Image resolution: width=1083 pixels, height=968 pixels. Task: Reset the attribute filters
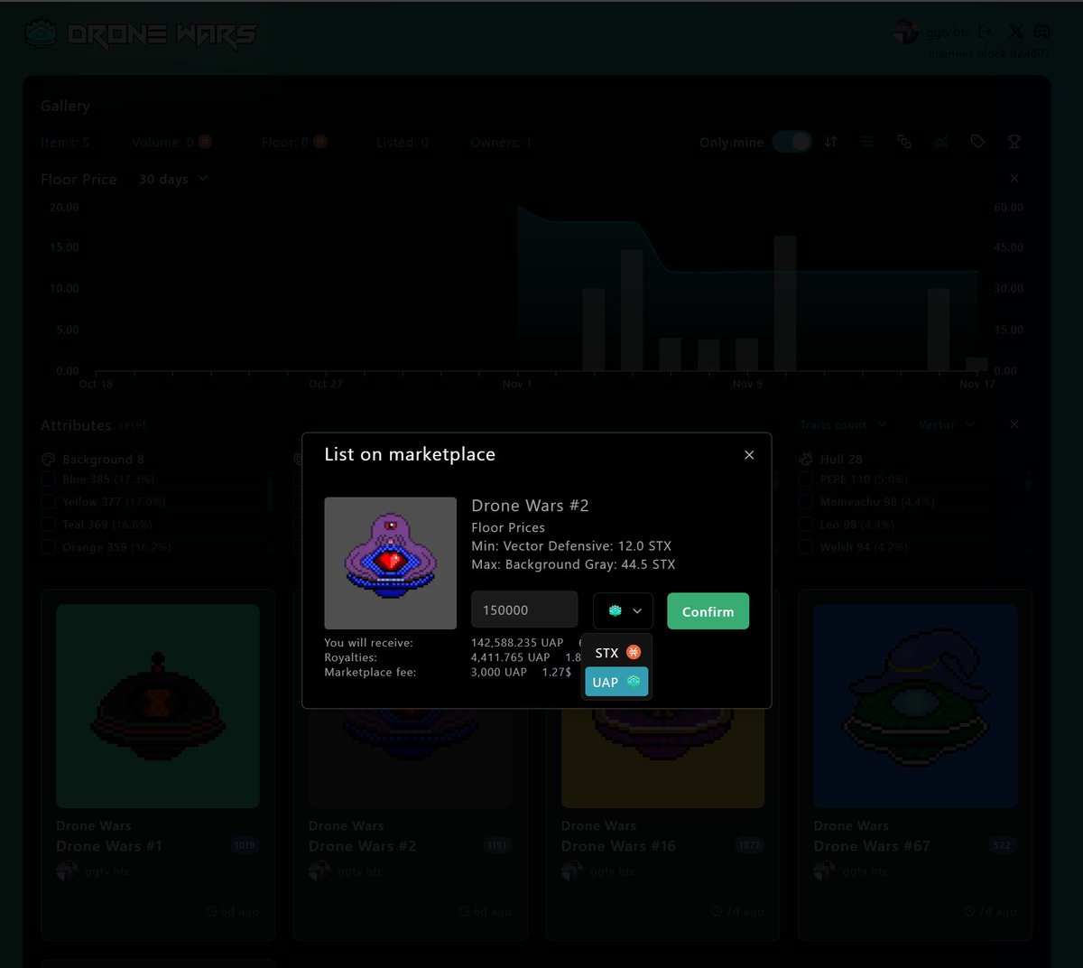click(133, 425)
